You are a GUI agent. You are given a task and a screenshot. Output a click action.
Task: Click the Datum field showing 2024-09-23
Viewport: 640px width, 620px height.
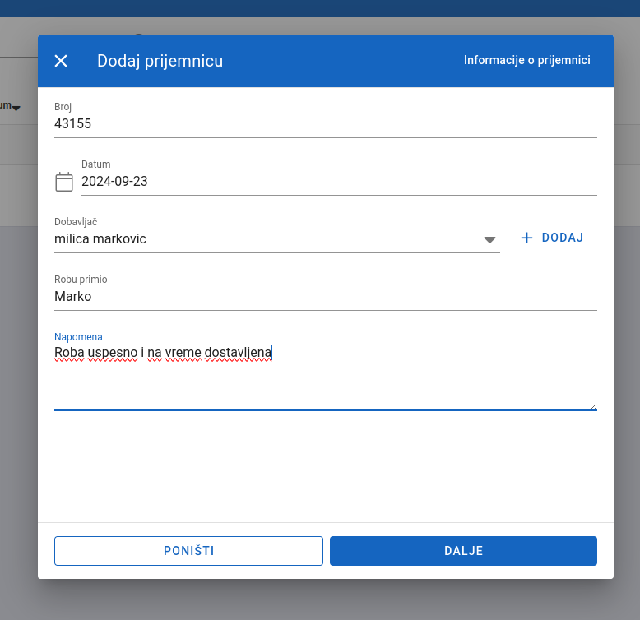338,182
